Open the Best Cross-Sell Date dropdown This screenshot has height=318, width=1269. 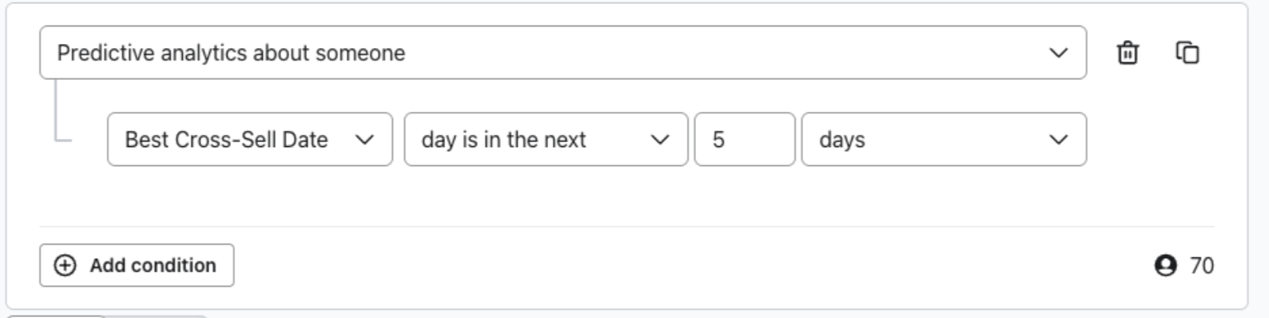[250, 140]
